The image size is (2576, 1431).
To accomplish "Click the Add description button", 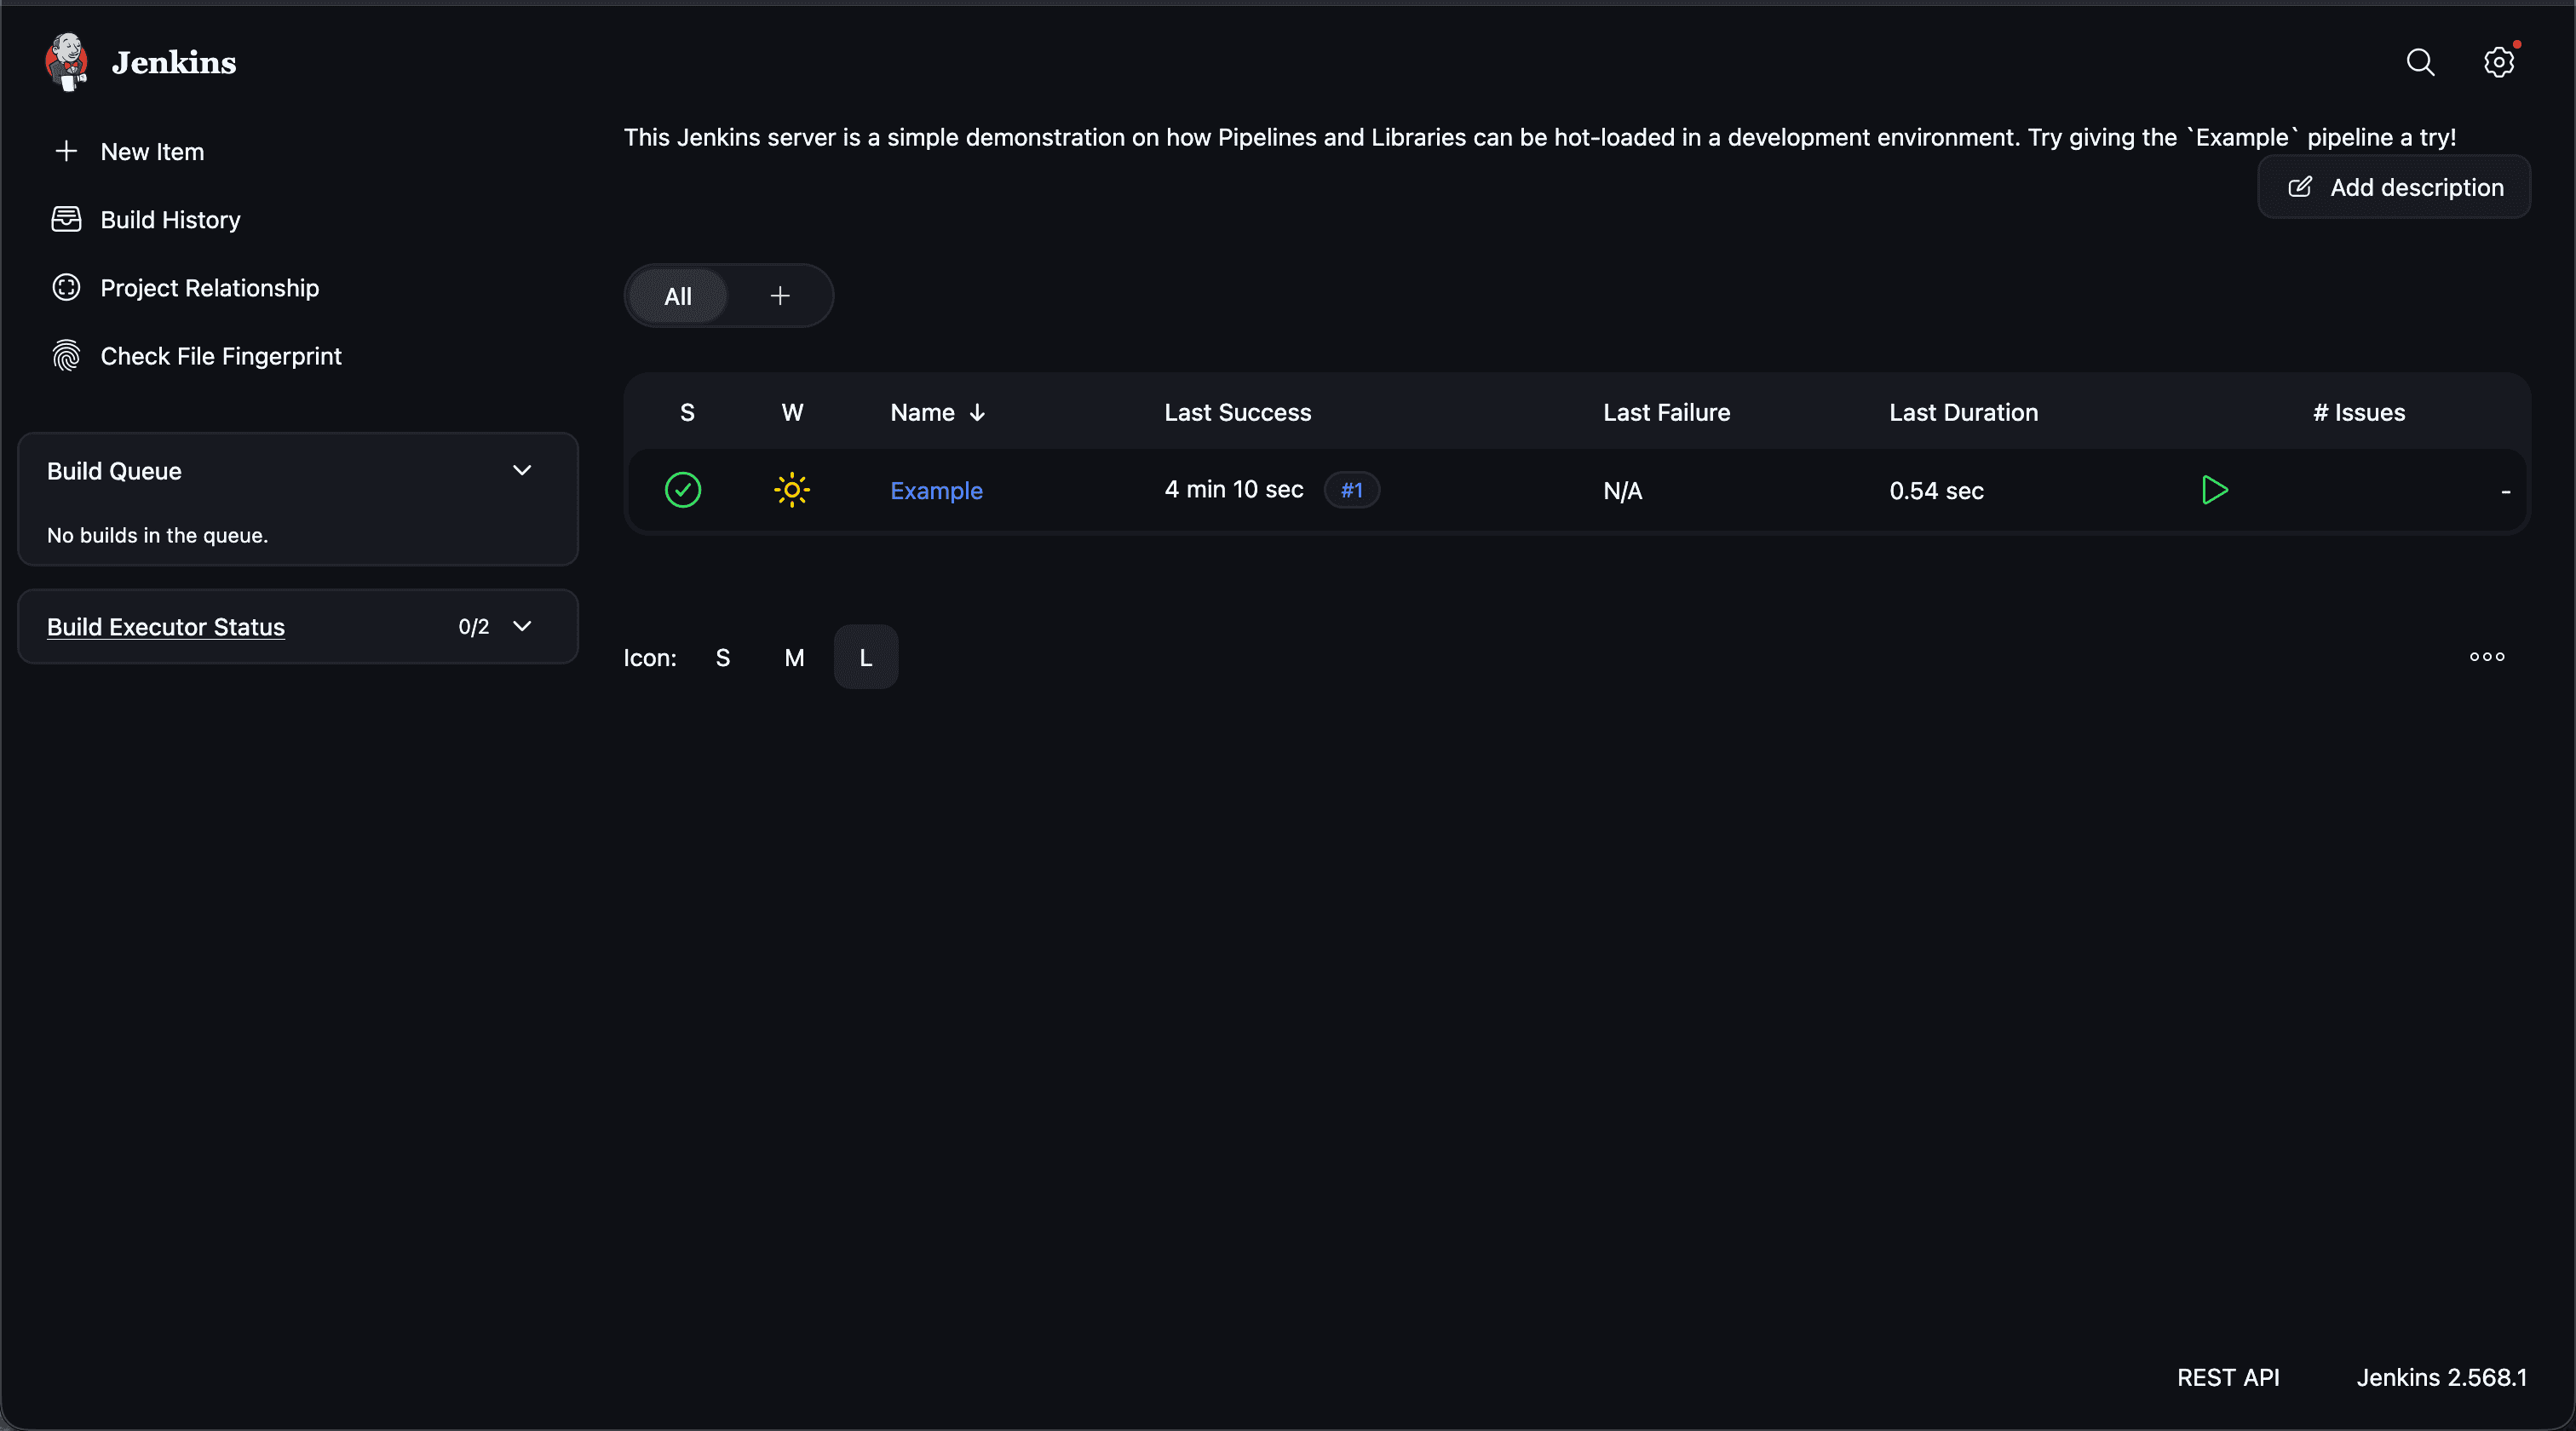I will [x=2394, y=187].
